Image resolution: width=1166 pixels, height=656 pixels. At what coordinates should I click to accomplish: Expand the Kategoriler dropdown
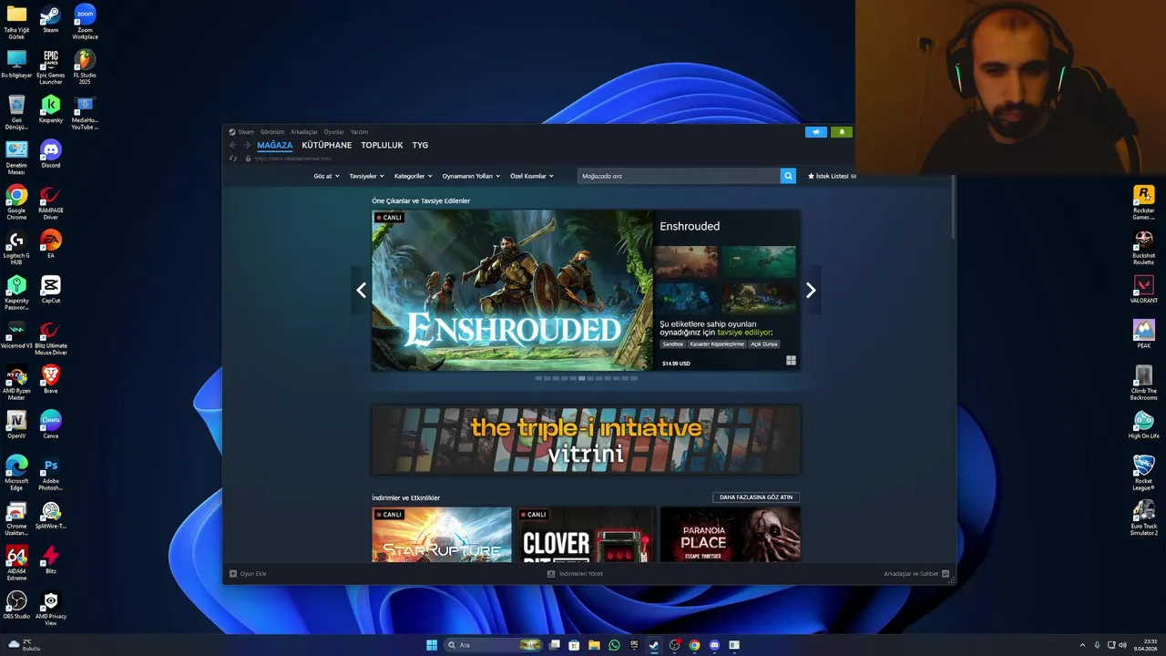[413, 176]
